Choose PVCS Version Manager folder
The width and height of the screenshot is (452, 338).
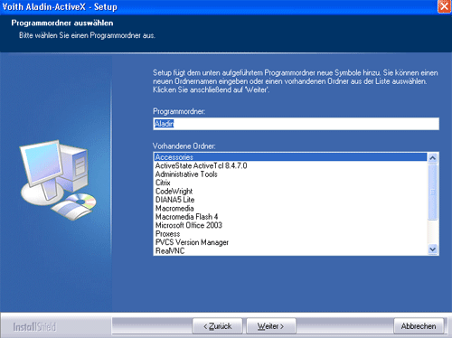pyautogui.click(x=290, y=242)
